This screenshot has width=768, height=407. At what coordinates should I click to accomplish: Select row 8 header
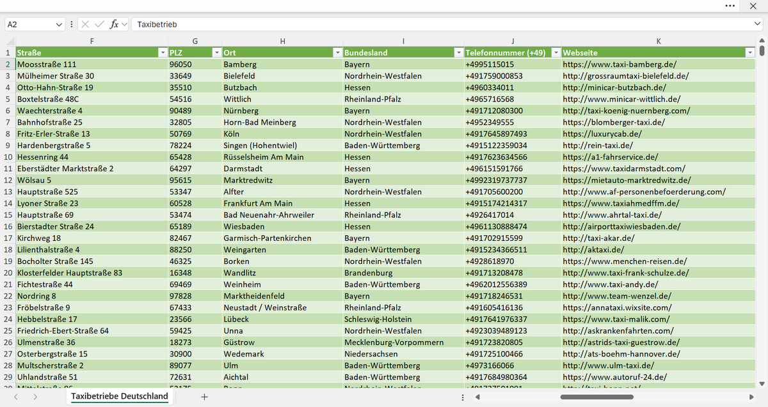(8, 134)
